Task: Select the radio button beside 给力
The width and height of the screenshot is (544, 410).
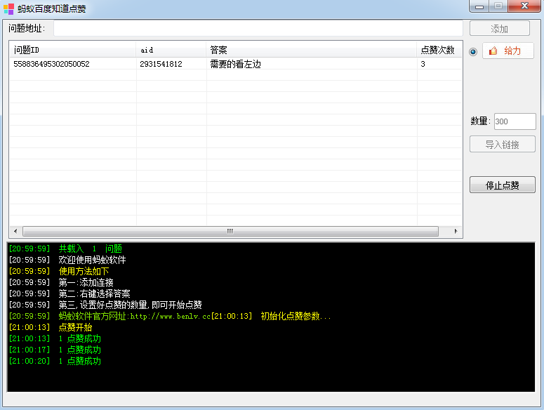Action: [x=473, y=52]
